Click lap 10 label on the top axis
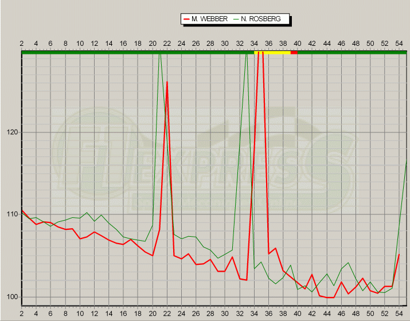Image resolution: width=410 pixels, height=321 pixels. click(80, 43)
